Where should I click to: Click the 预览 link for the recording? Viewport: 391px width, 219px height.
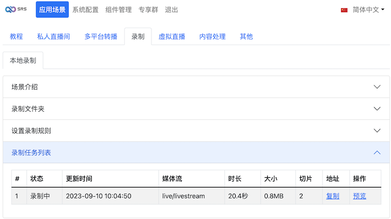[x=359, y=196]
